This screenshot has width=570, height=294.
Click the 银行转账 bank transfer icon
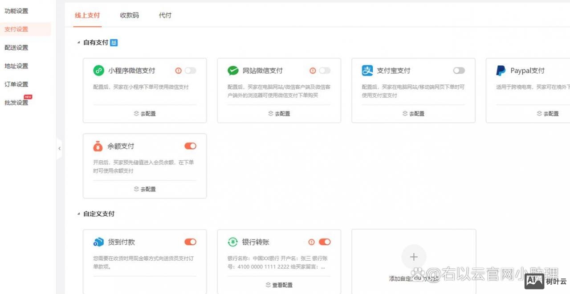coord(232,242)
